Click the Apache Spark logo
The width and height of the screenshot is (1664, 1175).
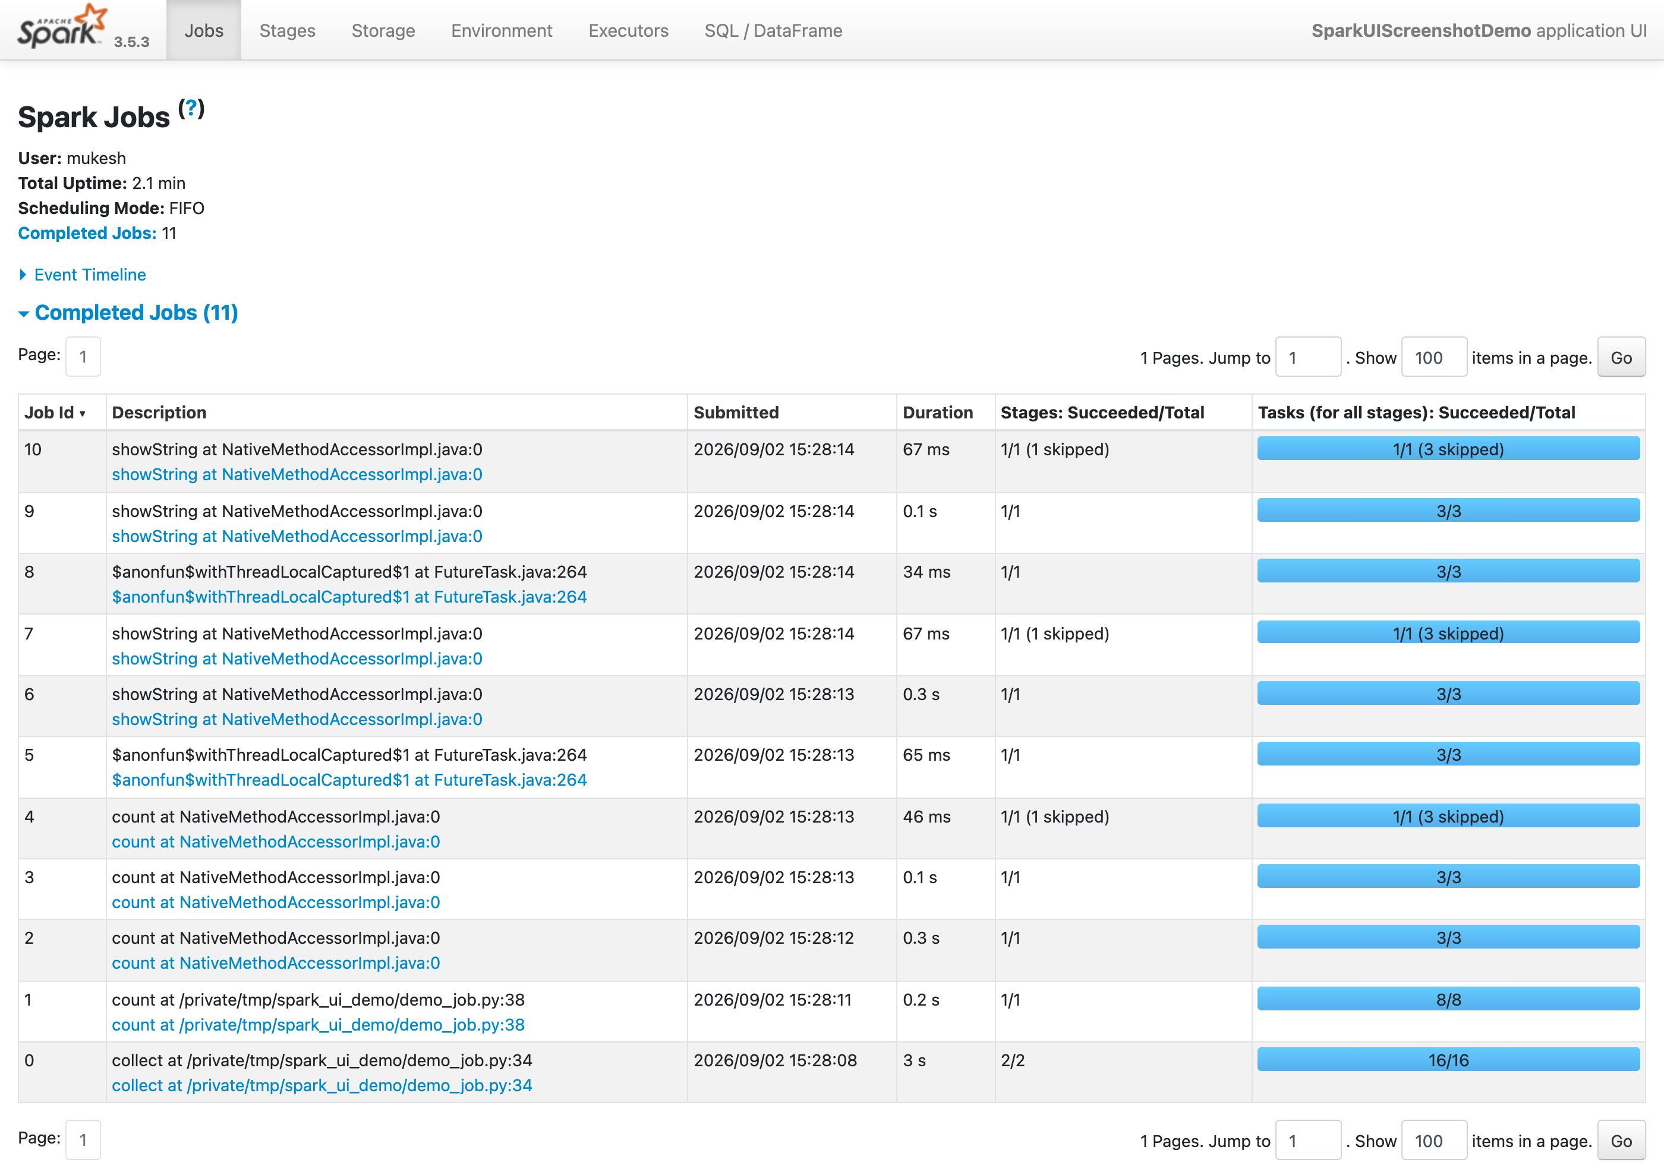click(62, 27)
